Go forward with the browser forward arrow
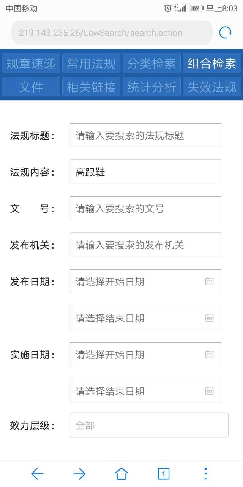Image resolution: width=243 pixels, height=487 pixels. [x=79, y=474]
